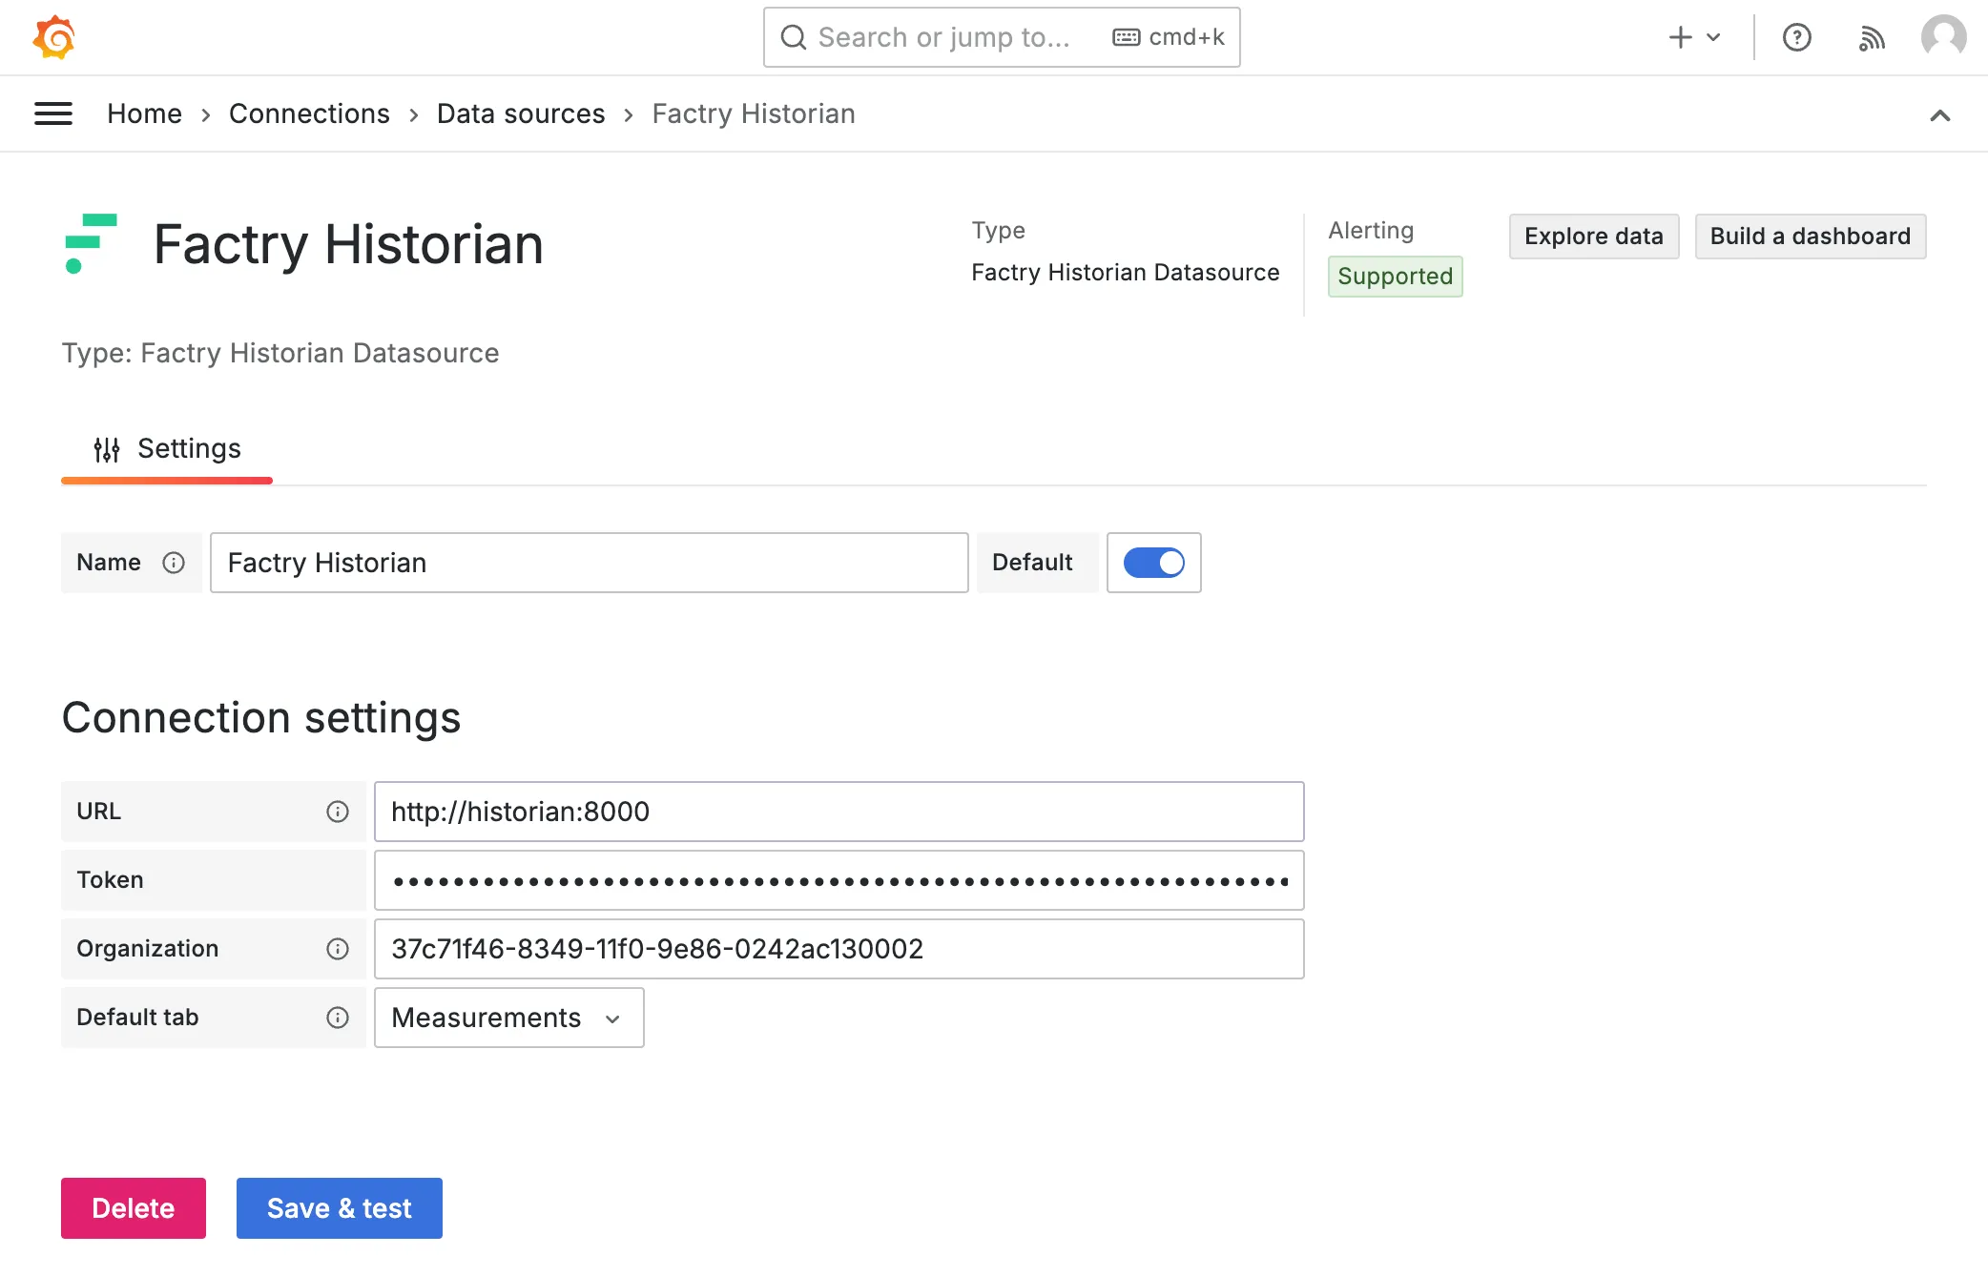The height and width of the screenshot is (1276, 1988).
Task: Click the Supported alerting badge
Action: point(1396,277)
